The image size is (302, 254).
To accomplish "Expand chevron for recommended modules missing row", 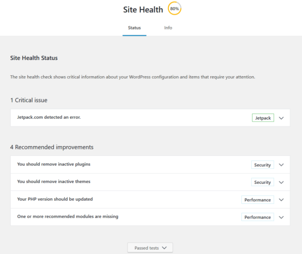I will click(281, 217).
